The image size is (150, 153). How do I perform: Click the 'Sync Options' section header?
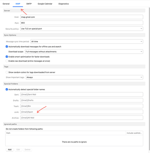click(74, 35)
